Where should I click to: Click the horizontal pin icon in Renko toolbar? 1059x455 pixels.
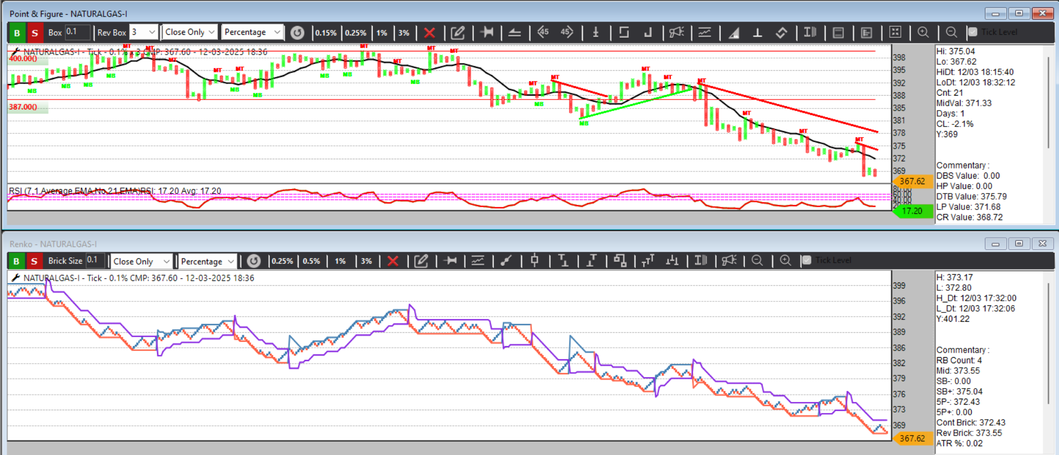(451, 260)
